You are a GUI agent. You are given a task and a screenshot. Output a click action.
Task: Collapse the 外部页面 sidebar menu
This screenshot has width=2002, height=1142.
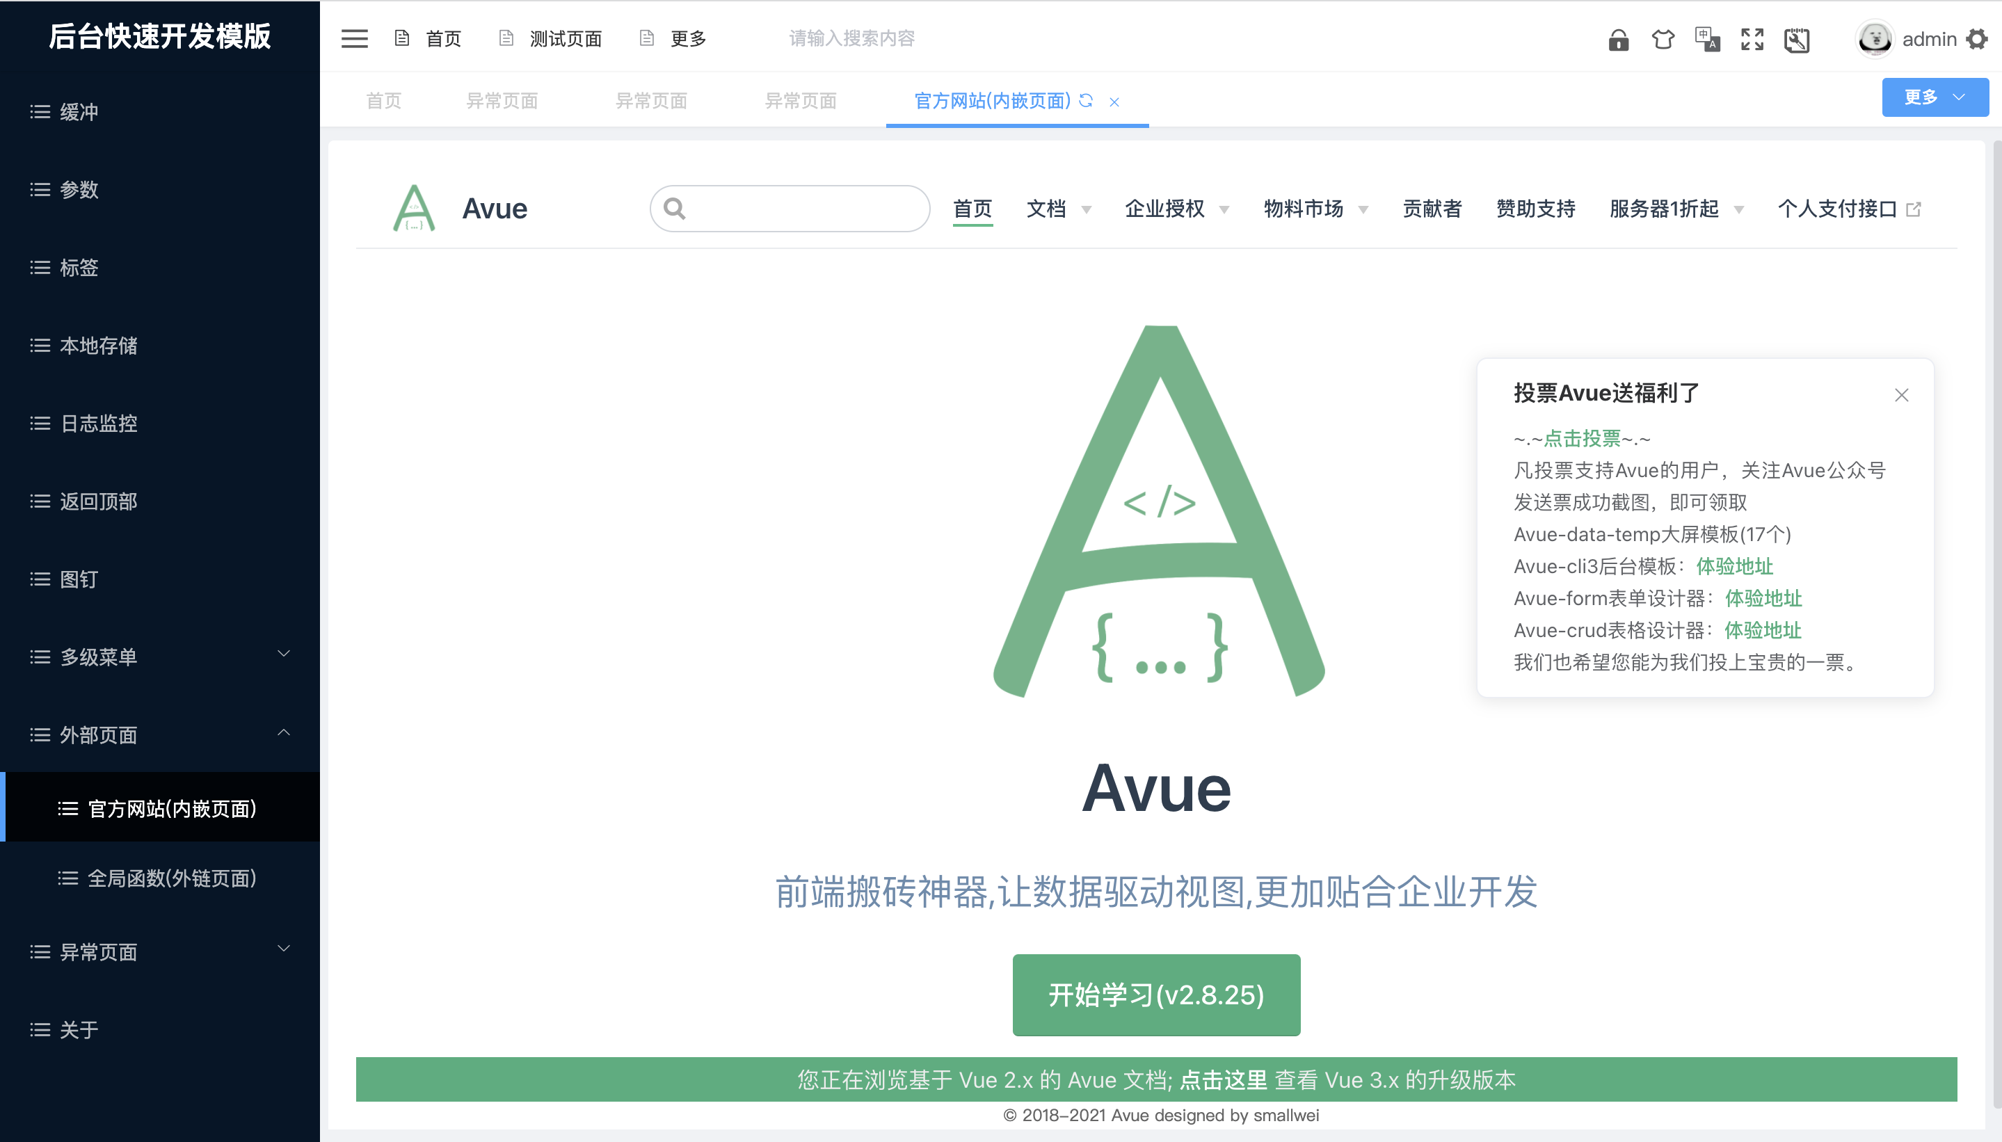point(160,734)
